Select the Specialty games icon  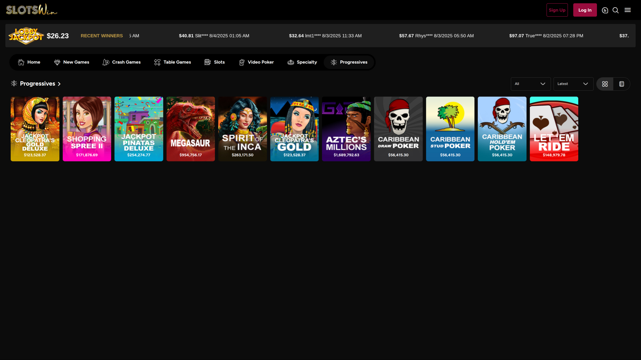(290, 62)
